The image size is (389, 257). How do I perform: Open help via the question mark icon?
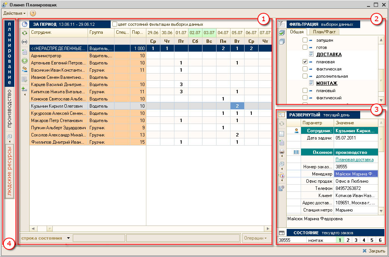[x=33, y=13]
